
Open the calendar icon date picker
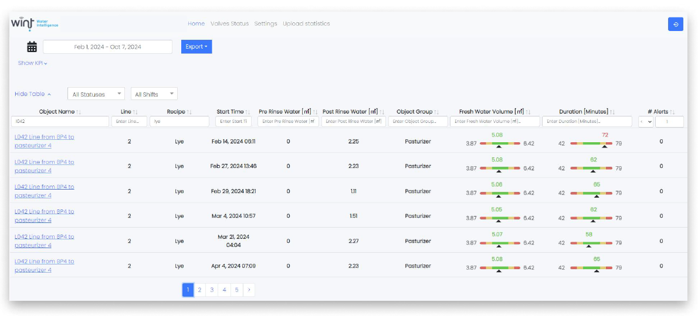32,47
